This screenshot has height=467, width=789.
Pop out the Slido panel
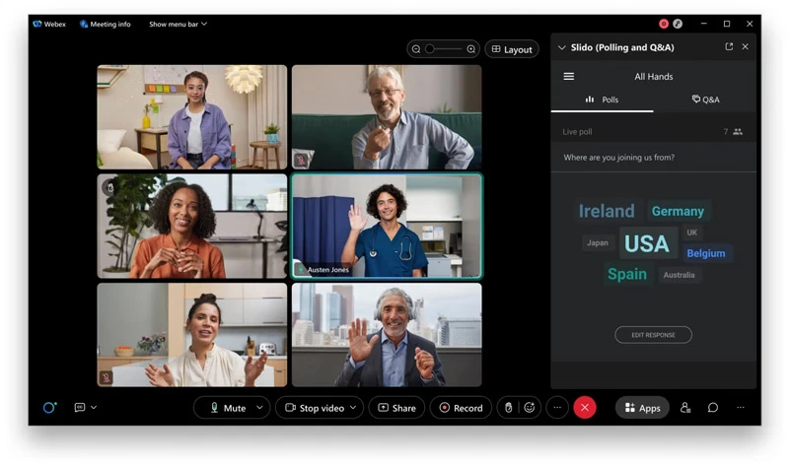click(x=729, y=46)
